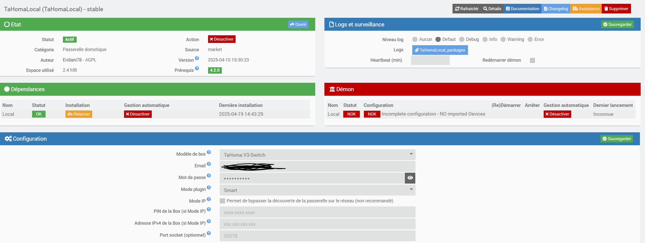Click the '2025-04-19 14:43:29' installation date

tap(241, 114)
